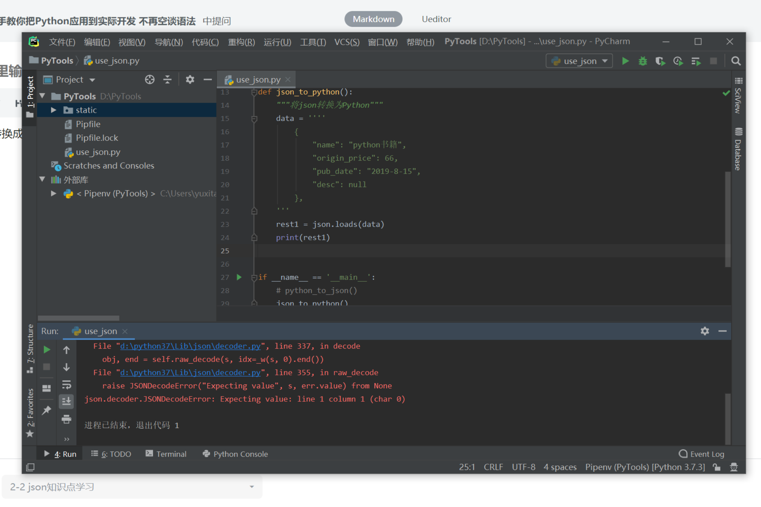Click the concurrency diagram run icon

point(696,61)
